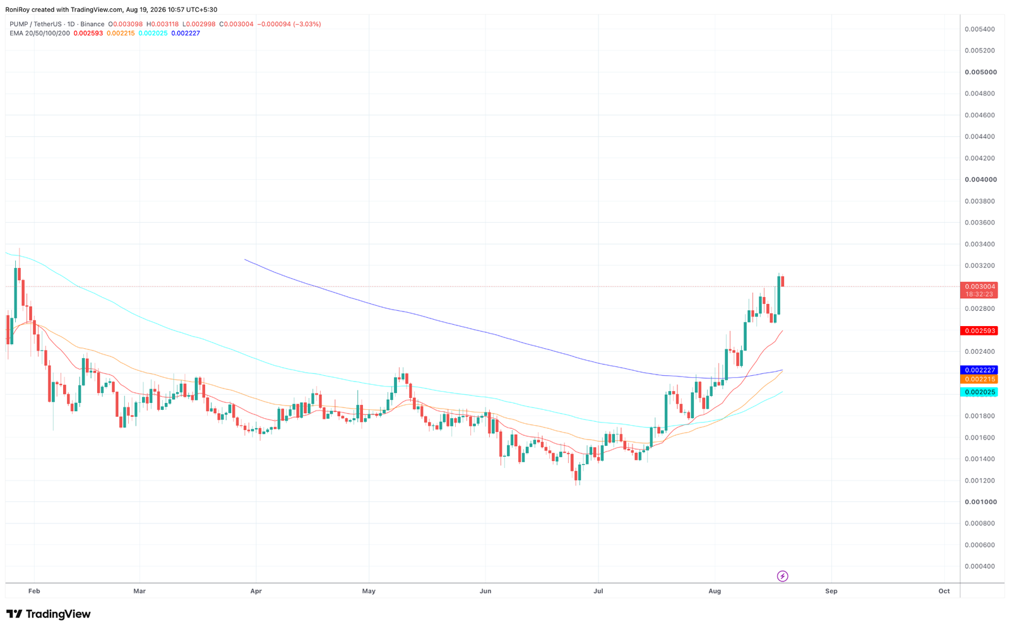This screenshot has height=630, width=1010.
Task: Click the blue 0.002227 price axis tag
Action: point(979,370)
